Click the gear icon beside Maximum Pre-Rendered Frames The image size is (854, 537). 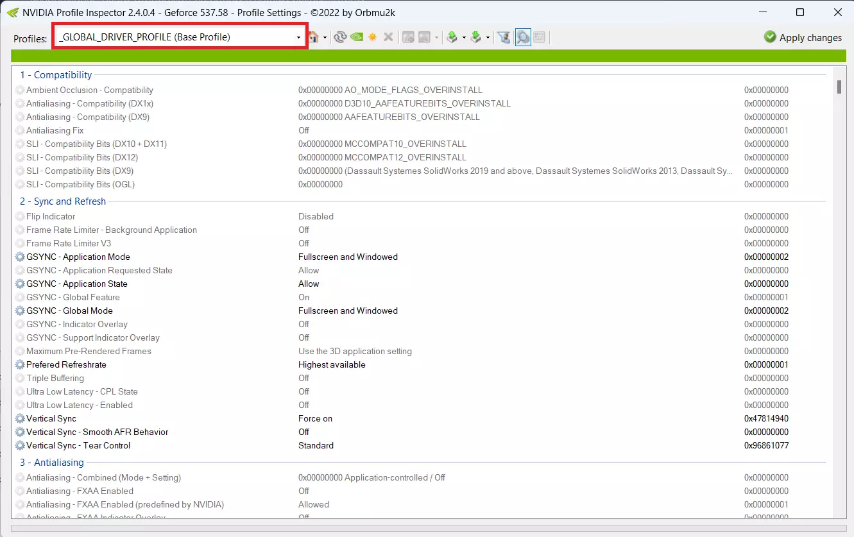coord(20,352)
